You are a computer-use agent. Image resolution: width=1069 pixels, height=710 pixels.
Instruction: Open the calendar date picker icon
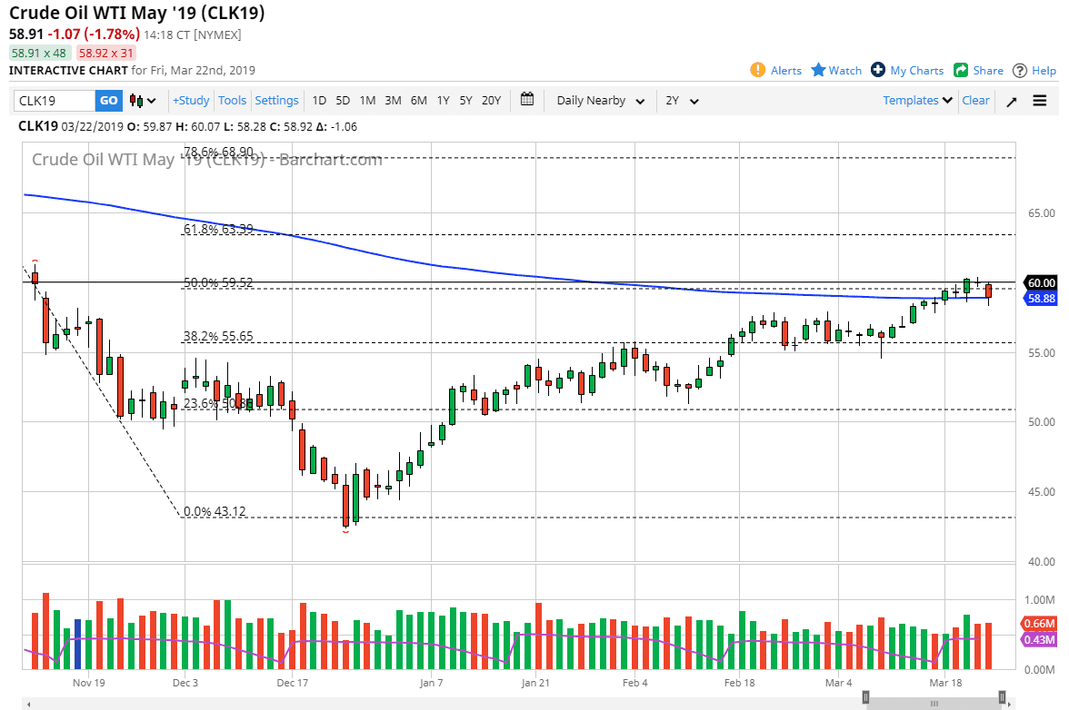[x=527, y=101]
